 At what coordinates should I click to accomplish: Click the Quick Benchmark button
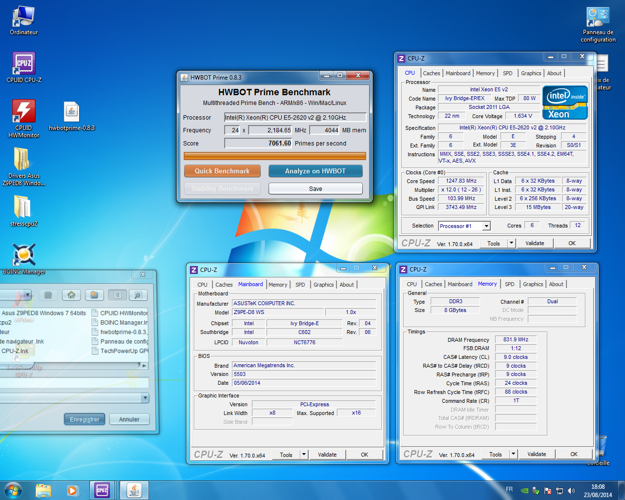tap(222, 171)
